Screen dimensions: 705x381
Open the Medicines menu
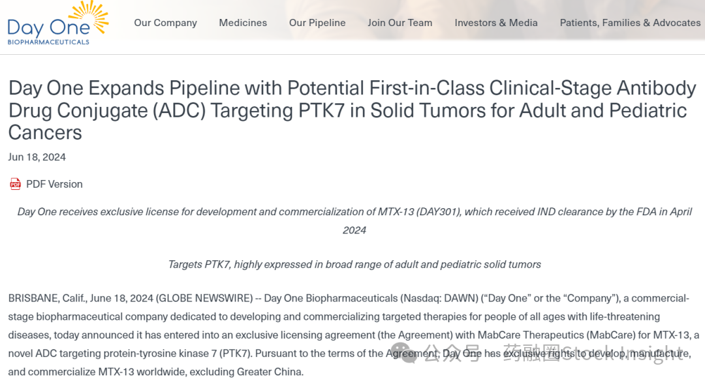click(x=243, y=22)
